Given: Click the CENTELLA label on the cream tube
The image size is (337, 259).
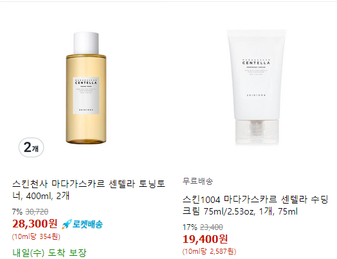Looking at the screenshot, I should (256, 63).
